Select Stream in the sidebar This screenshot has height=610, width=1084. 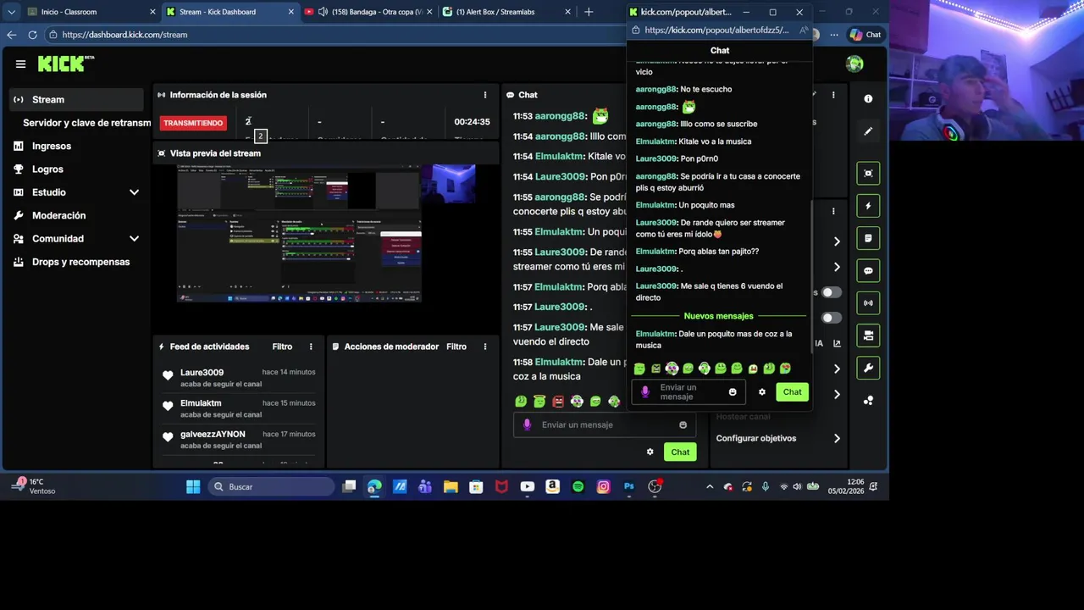[x=76, y=100]
